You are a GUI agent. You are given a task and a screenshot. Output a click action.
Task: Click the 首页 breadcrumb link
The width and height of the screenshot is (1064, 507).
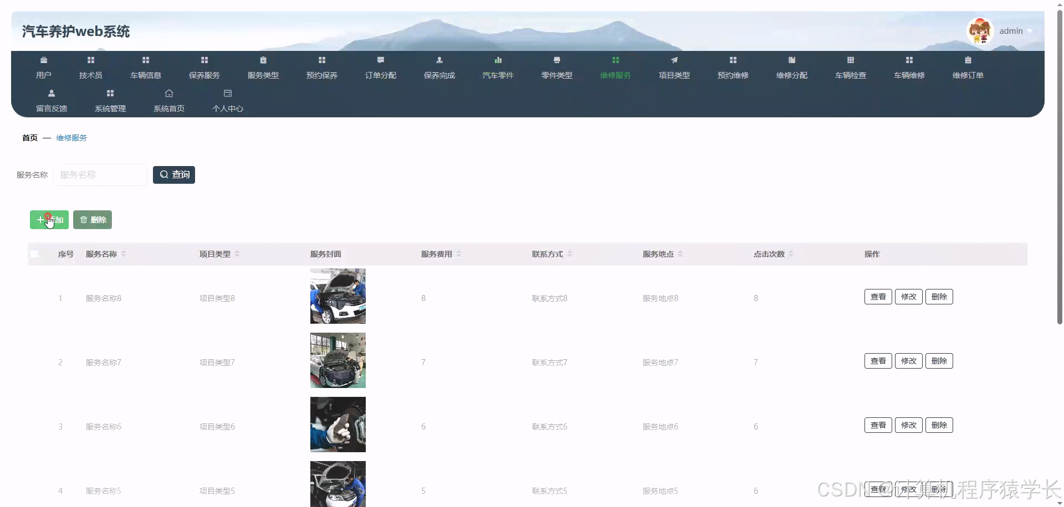pyautogui.click(x=30, y=138)
